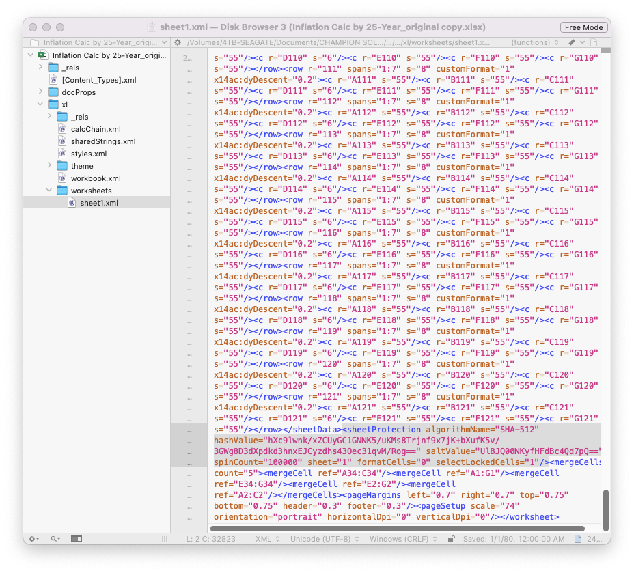The width and height of the screenshot is (634, 573).
Task: Click the styles.xml file icon
Action: 62,154
